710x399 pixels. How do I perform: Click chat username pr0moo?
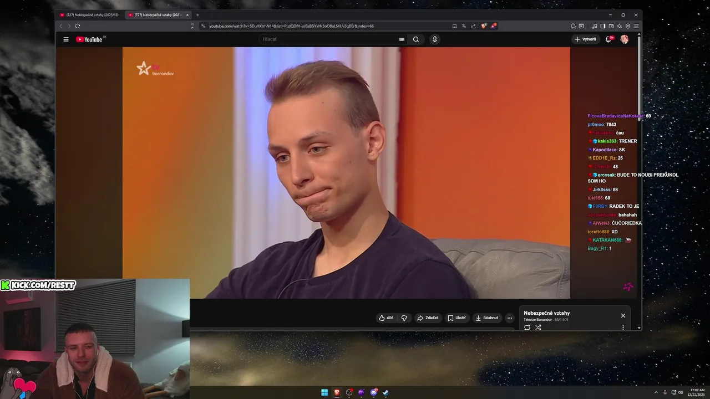[596, 125]
